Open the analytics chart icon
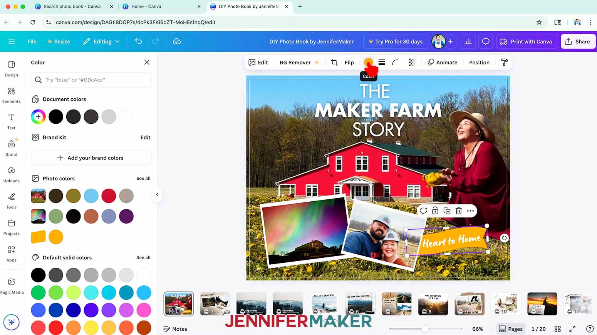597x335 pixels. [x=468, y=41]
